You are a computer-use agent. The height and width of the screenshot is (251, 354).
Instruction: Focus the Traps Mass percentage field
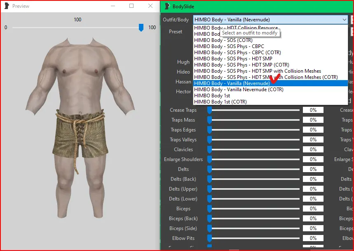tap(313, 120)
